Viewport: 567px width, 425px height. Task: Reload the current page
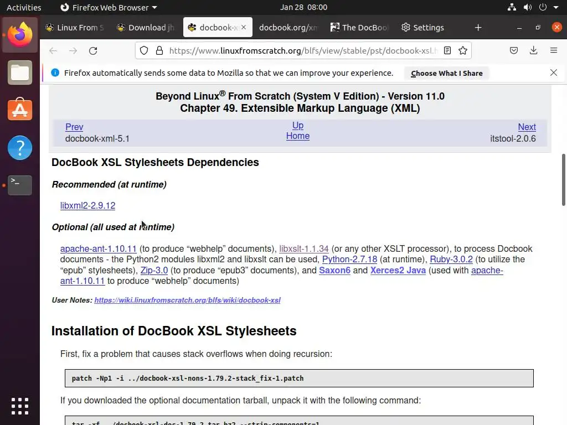pyautogui.click(x=93, y=50)
